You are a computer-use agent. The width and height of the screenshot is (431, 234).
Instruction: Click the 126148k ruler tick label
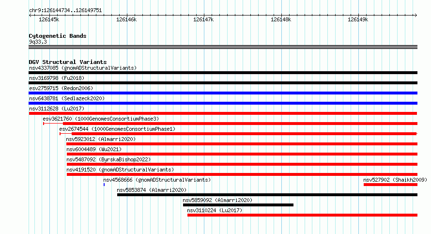(281, 19)
